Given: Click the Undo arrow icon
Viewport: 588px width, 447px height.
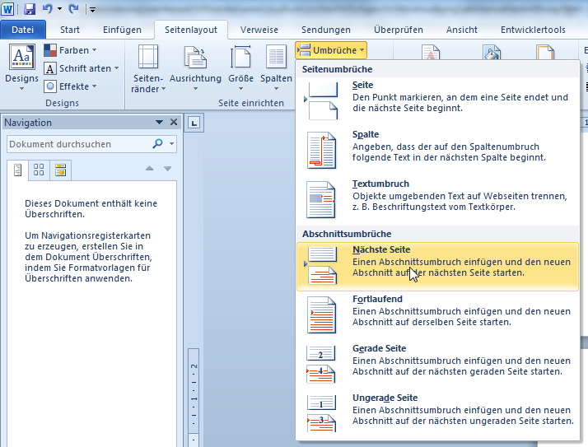Looking at the screenshot, I should pyautogui.click(x=48, y=9).
